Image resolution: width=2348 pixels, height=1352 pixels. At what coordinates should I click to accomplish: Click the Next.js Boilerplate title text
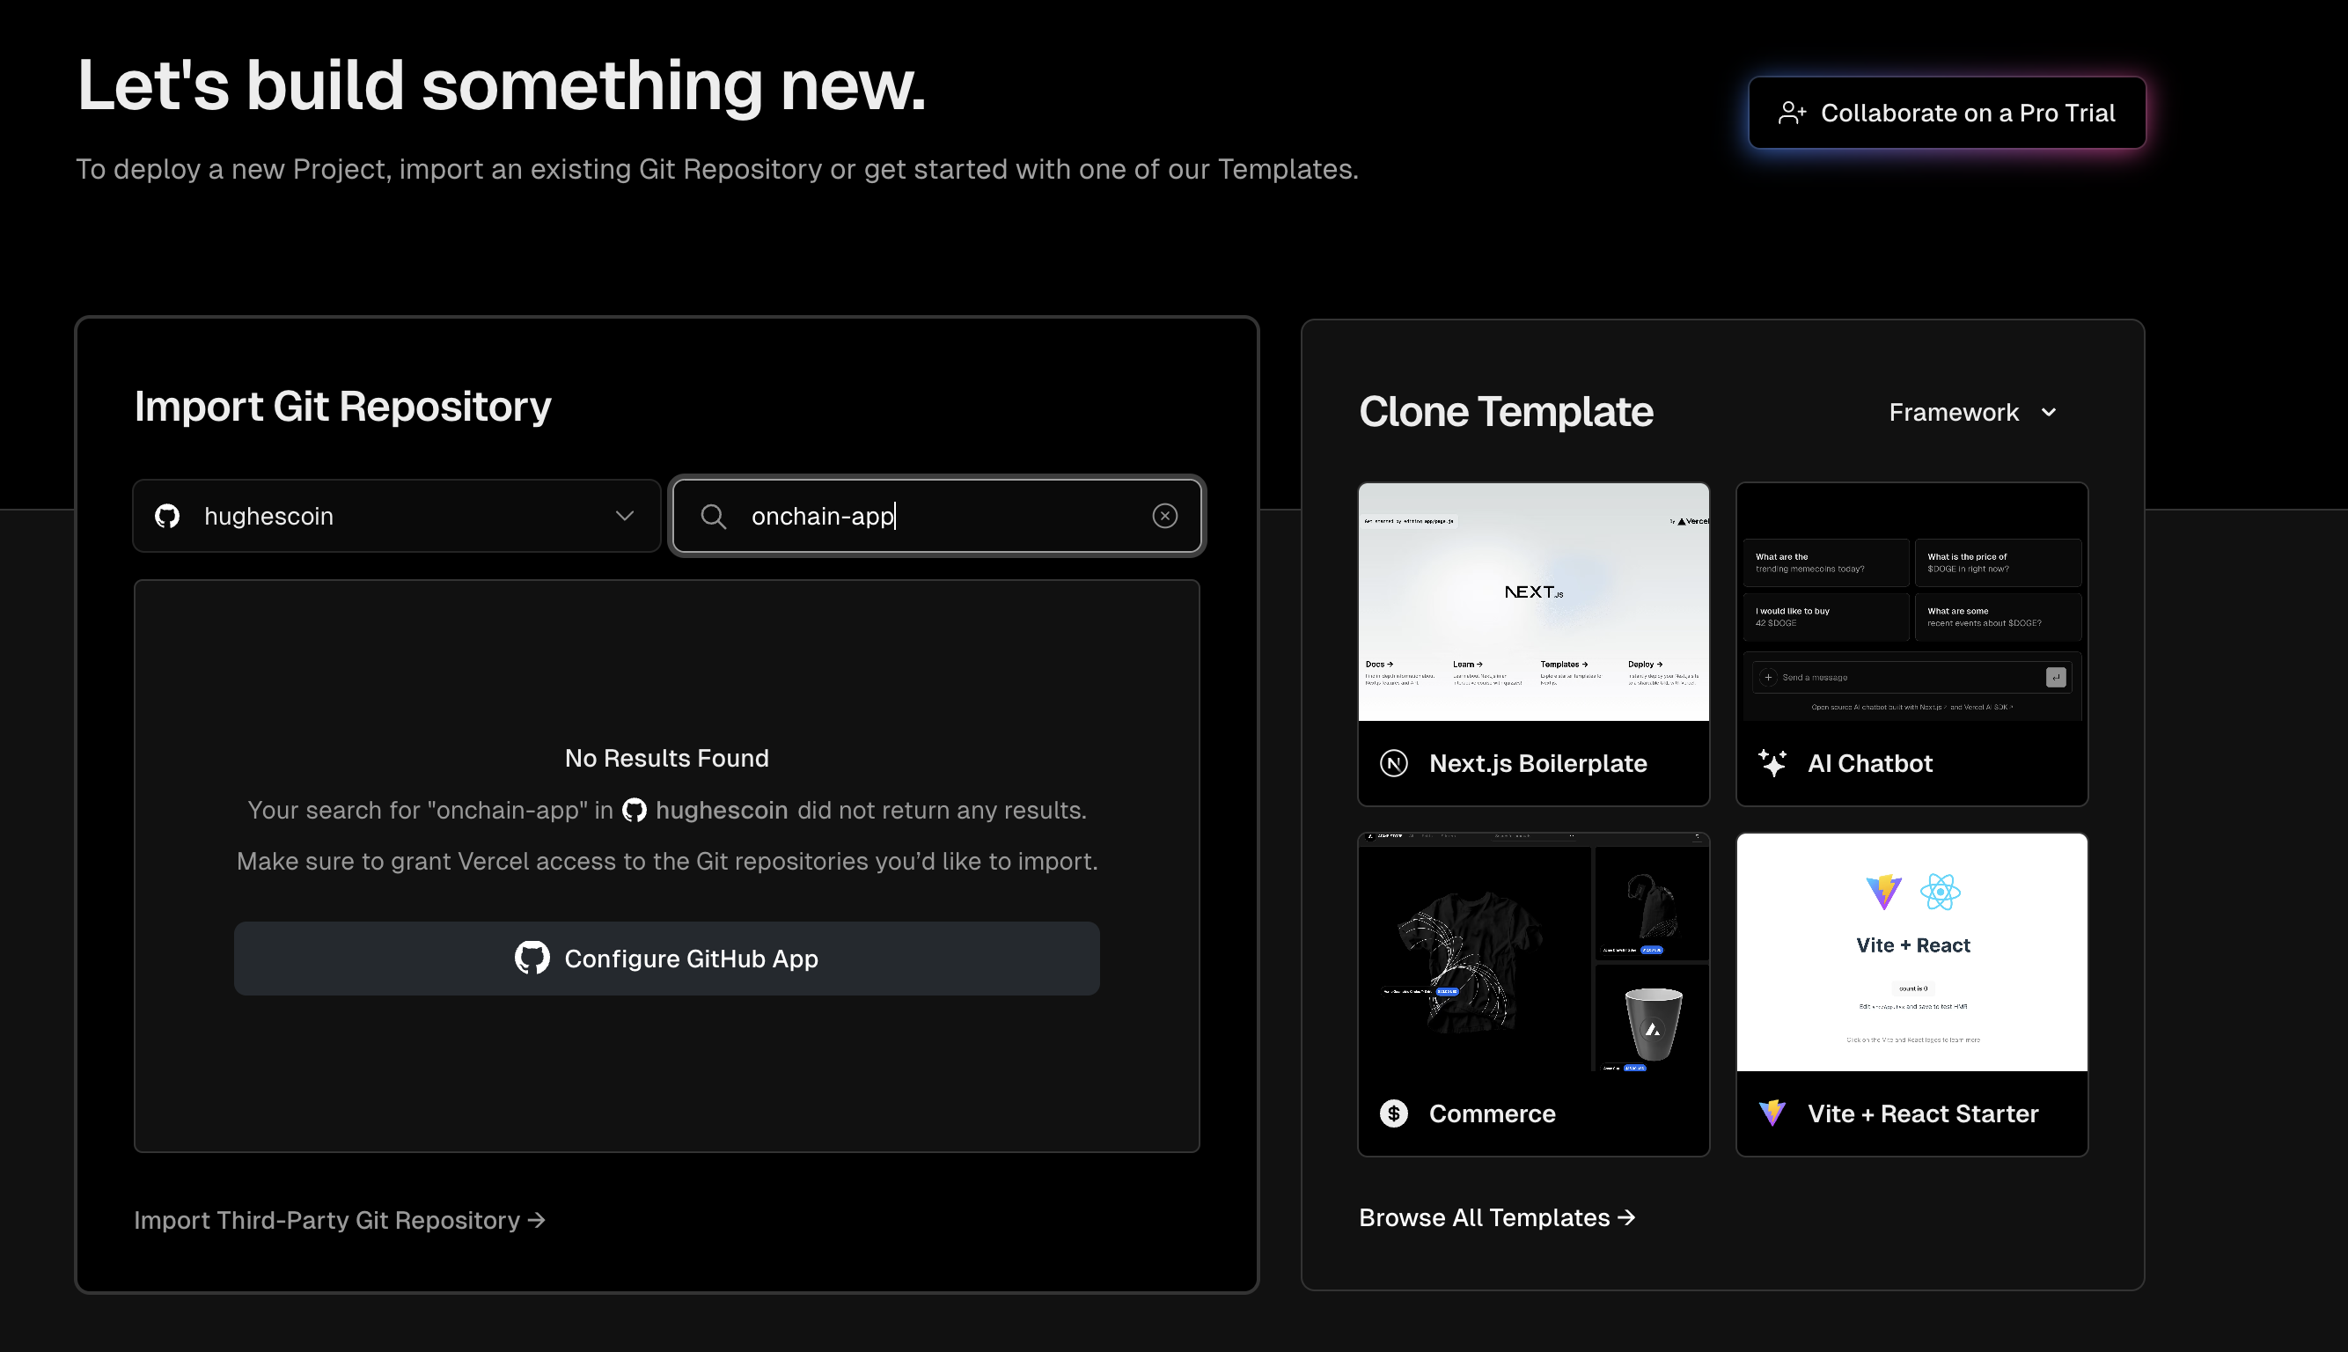[1537, 762]
